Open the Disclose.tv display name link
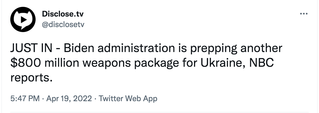The width and height of the screenshot is (319, 113). [63, 14]
